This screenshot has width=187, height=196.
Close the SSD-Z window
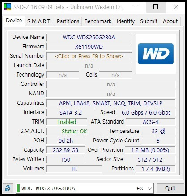(176, 7)
